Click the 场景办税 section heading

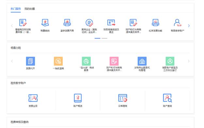16,48
